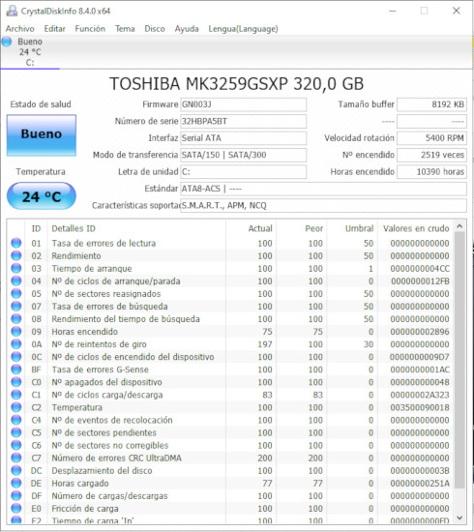Click the transfer mode field SATA/150 | SATA/300

tap(243, 155)
